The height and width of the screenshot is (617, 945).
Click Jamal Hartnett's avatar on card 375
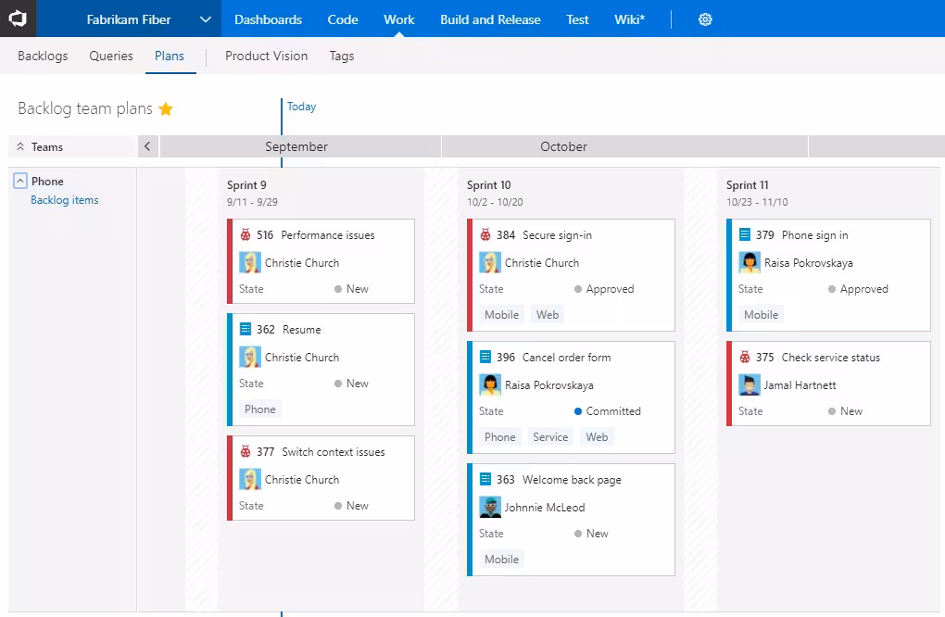tap(750, 384)
